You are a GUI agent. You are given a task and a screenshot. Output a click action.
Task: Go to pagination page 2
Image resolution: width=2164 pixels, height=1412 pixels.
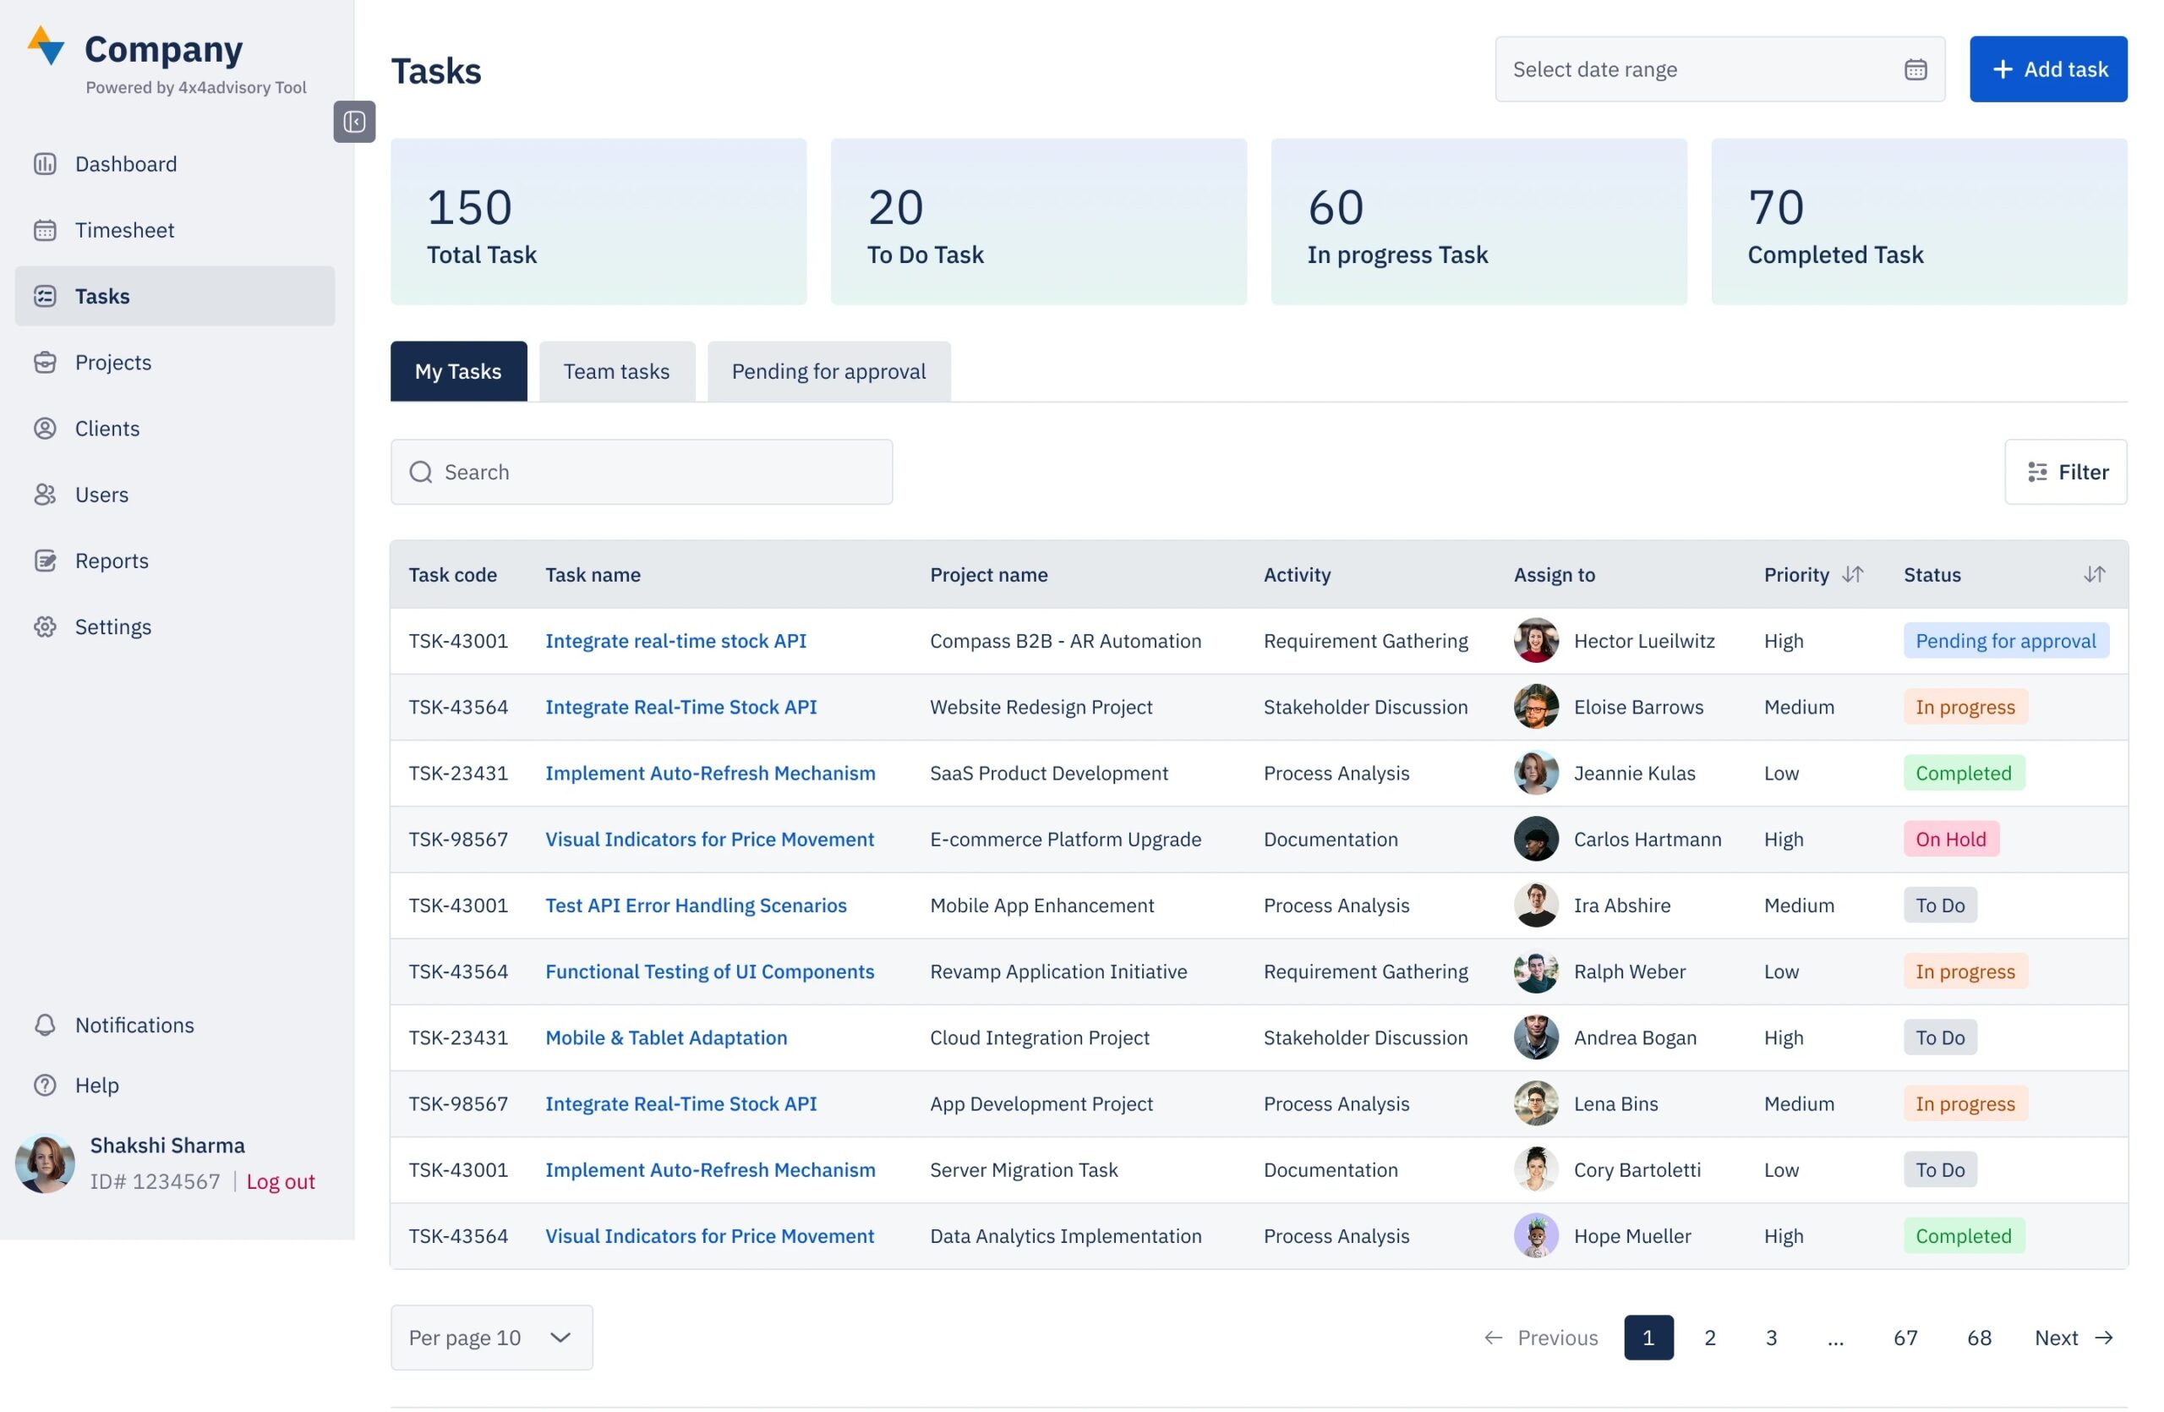pyautogui.click(x=1709, y=1338)
